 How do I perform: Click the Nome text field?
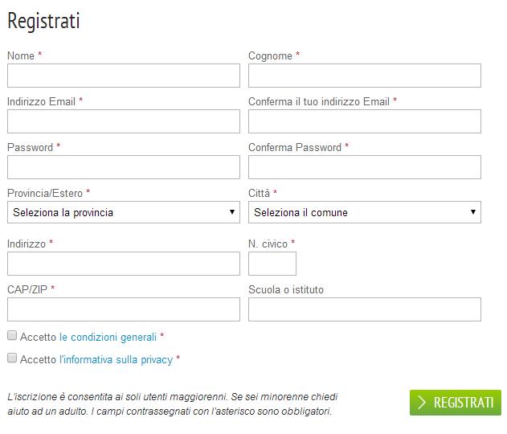[x=124, y=76]
